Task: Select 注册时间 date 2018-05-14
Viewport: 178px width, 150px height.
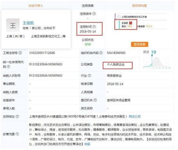Action: 88,31
